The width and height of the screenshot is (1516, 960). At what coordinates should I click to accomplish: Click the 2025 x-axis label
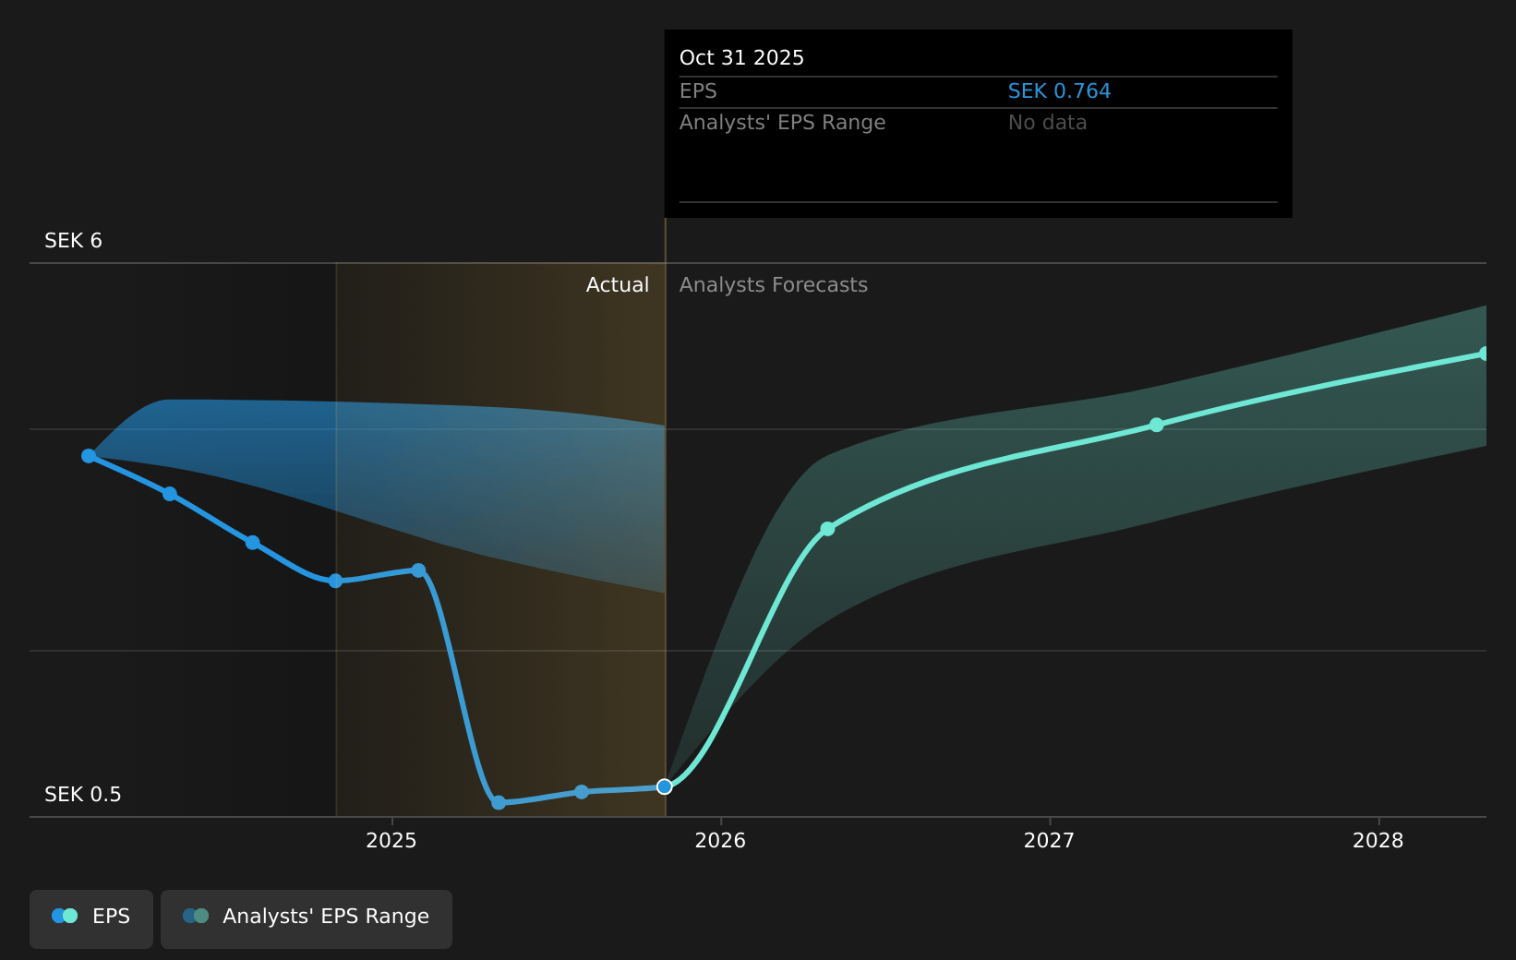click(391, 840)
